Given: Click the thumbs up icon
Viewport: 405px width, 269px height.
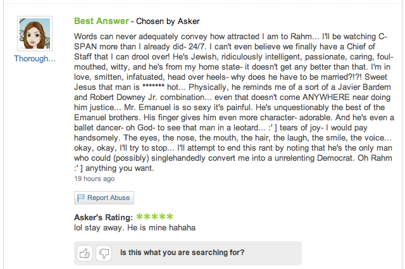Looking at the screenshot, I should pos(84,253).
